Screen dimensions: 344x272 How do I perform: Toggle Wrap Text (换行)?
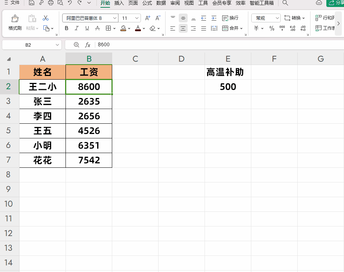click(230, 18)
